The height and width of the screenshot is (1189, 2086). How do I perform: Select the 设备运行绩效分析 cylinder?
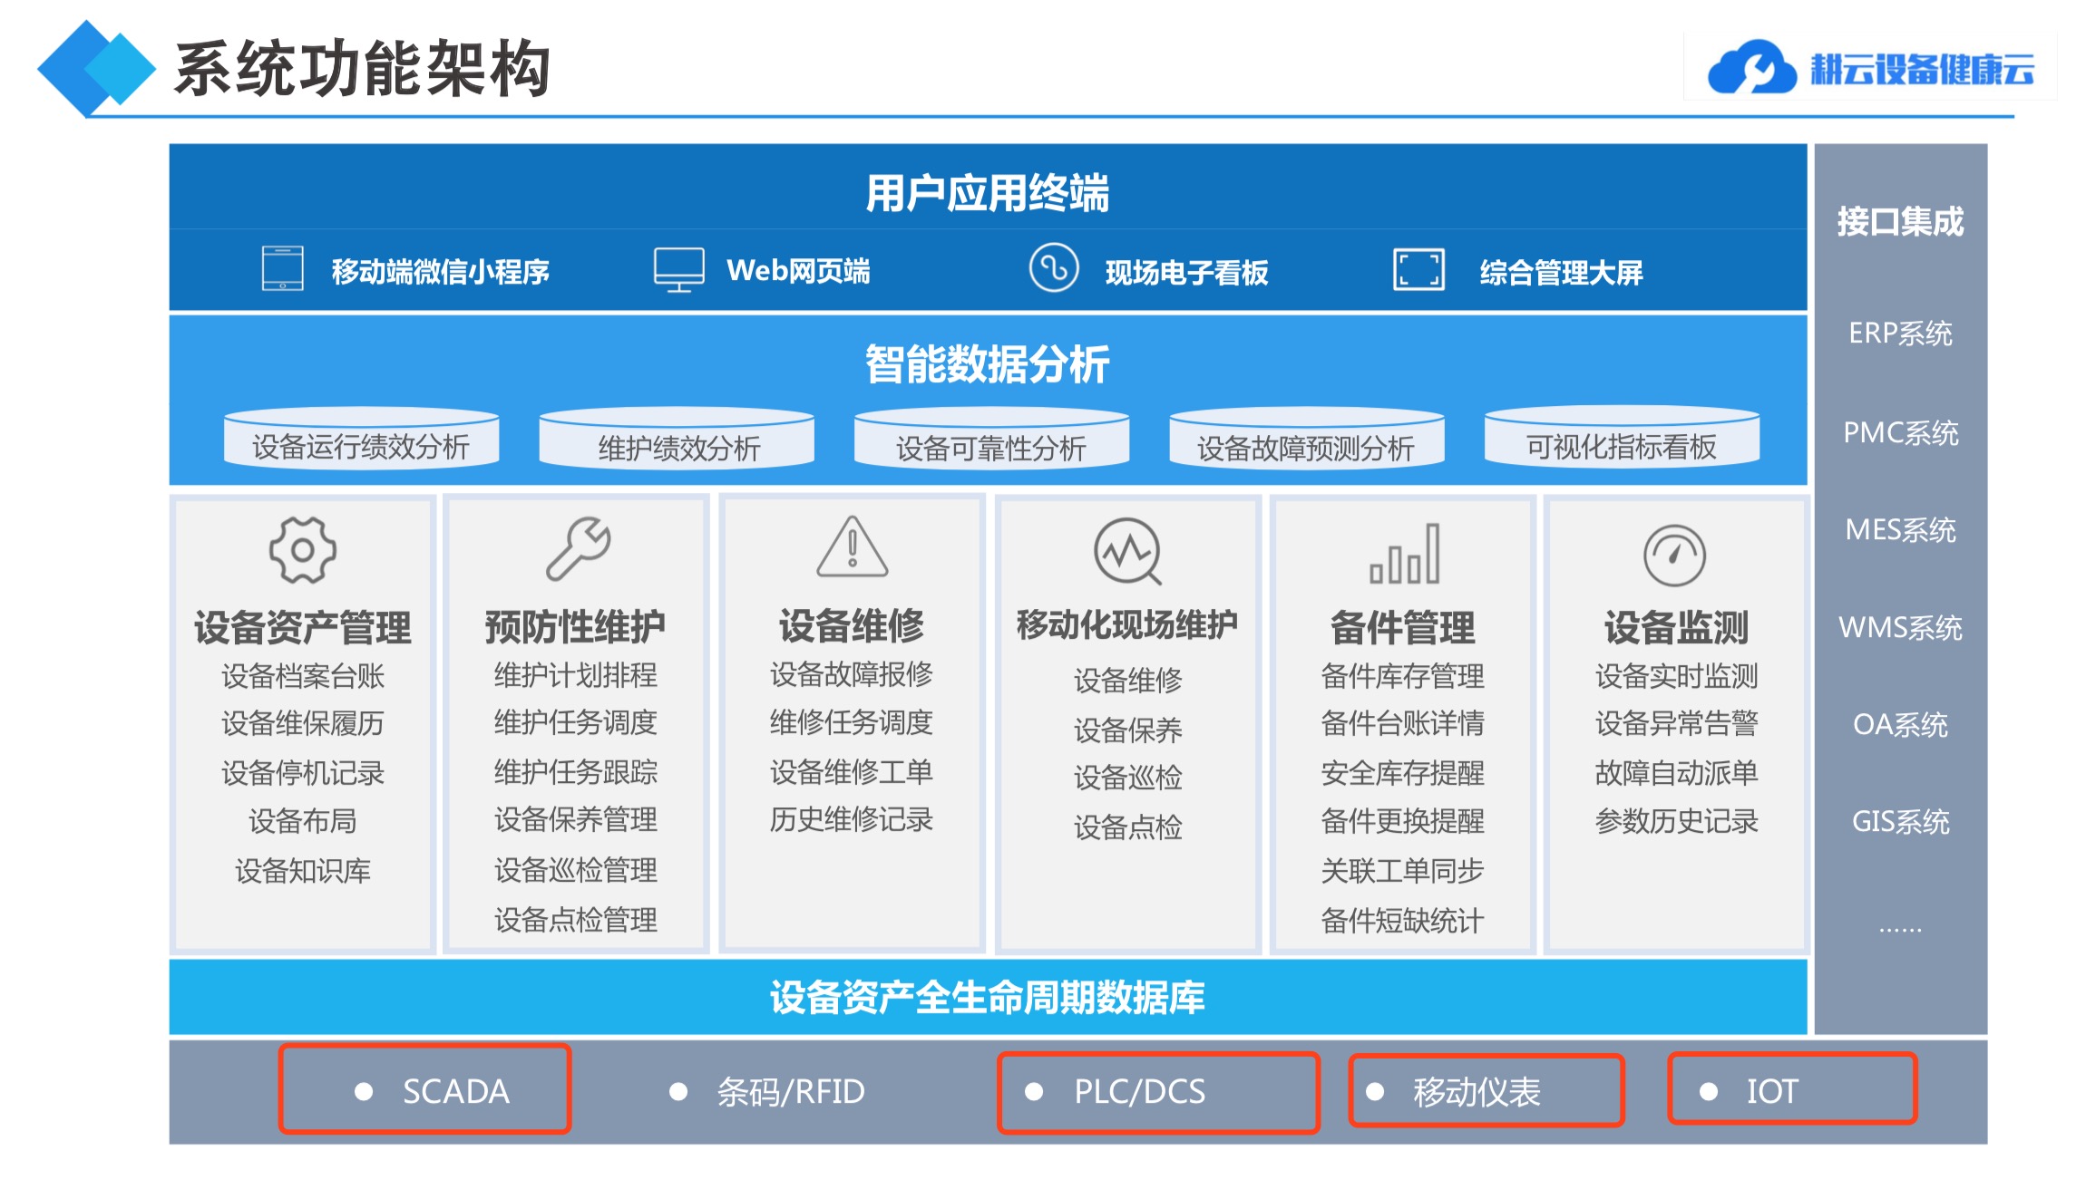point(361,438)
